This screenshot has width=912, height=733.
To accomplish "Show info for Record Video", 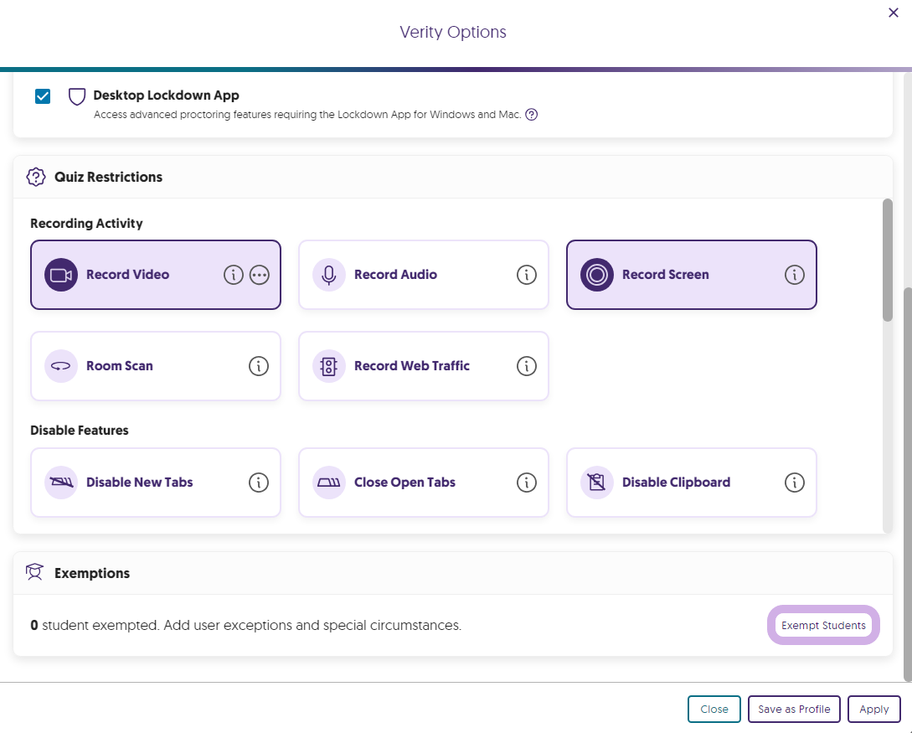I will (x=234, y=275).
